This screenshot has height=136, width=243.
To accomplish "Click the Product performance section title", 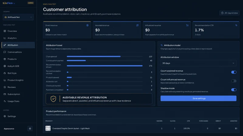I will pyautogui.click(x=56, y=111).
